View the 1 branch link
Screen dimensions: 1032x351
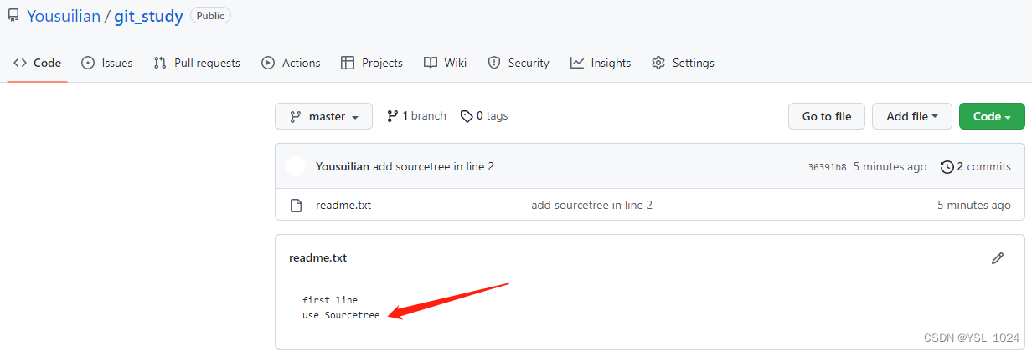(416, 116)
